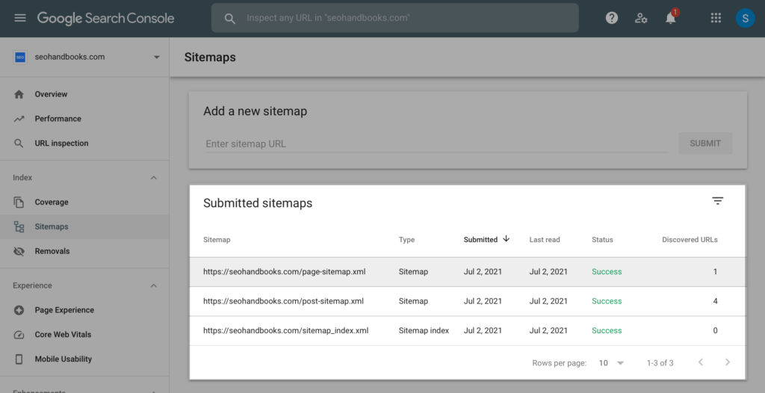The width and height of the screenshot is (765, 393).
Task: Open Performance in the sidebar
Action: (58, 119)
